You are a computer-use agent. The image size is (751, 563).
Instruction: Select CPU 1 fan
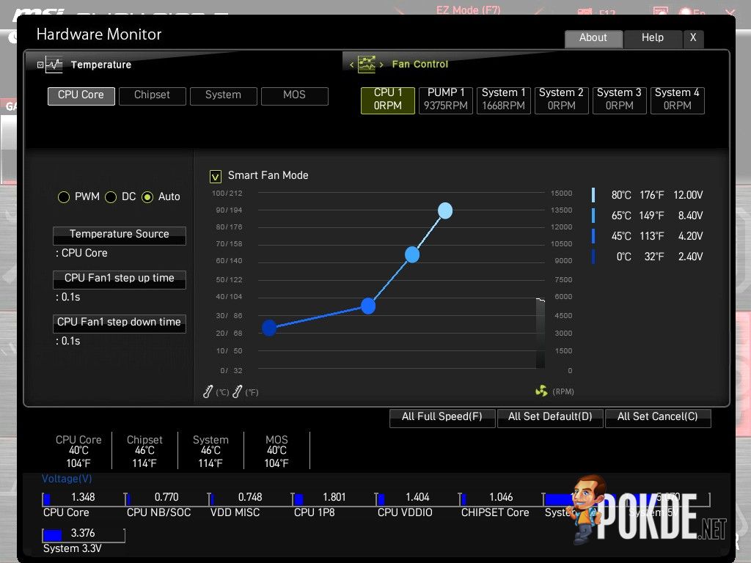387,100
